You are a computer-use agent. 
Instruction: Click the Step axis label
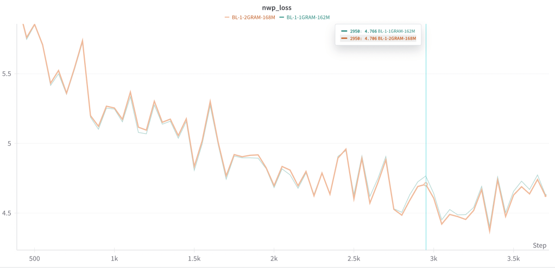click(539, 245)
